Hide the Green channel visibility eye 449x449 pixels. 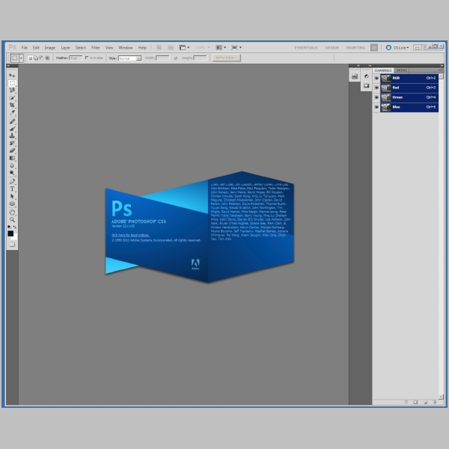376,97
